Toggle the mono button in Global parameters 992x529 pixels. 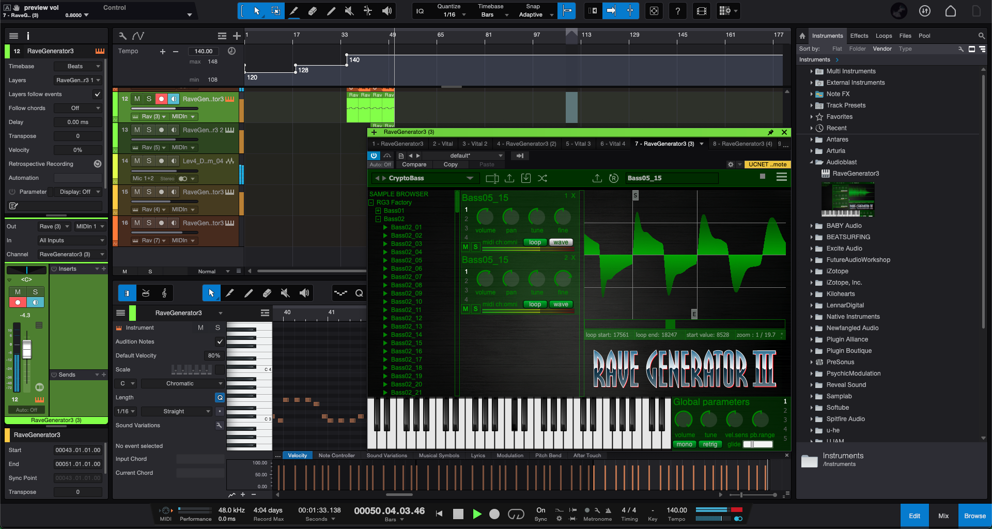pyautogui.click(x=684, y=444)
